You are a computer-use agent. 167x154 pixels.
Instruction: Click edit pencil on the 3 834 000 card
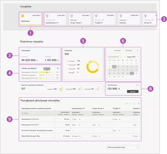point(103,20)
